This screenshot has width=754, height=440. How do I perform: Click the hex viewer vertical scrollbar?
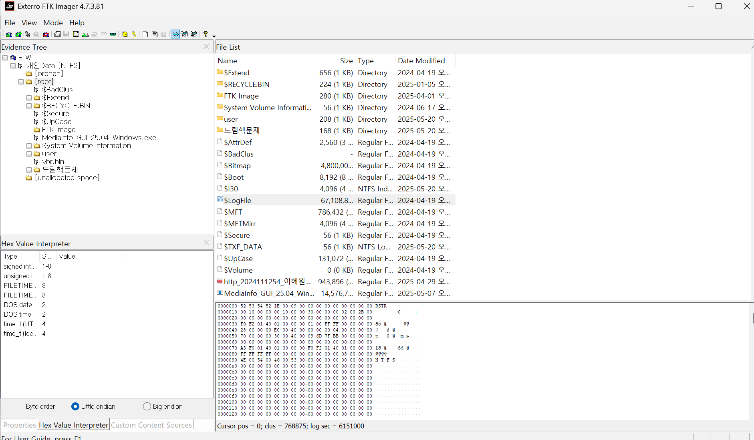[x=752, y=362]
